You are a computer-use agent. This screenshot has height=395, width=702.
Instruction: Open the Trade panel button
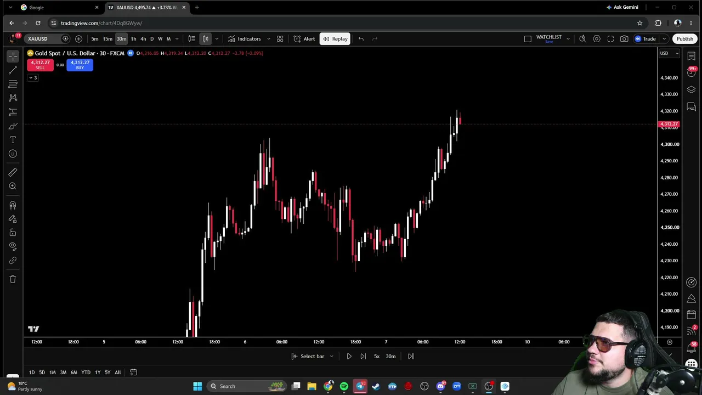pos(645,39)
